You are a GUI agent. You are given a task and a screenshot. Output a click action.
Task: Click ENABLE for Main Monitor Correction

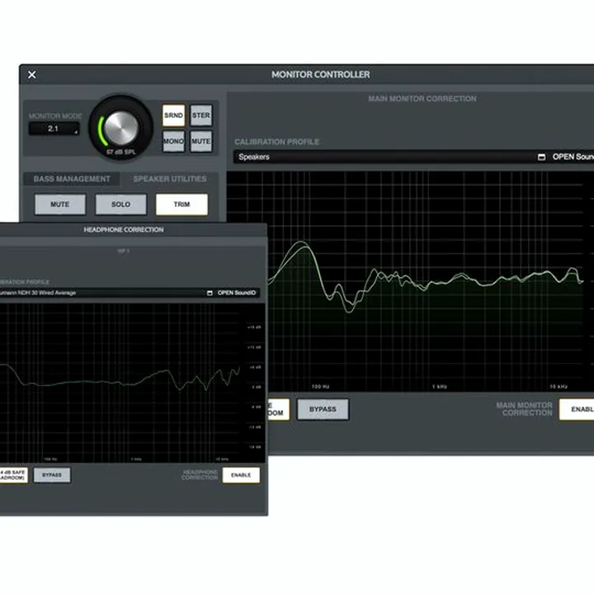577,409
